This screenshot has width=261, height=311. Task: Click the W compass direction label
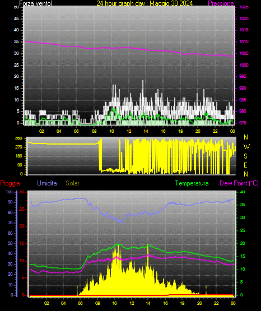tap(246, 147)
